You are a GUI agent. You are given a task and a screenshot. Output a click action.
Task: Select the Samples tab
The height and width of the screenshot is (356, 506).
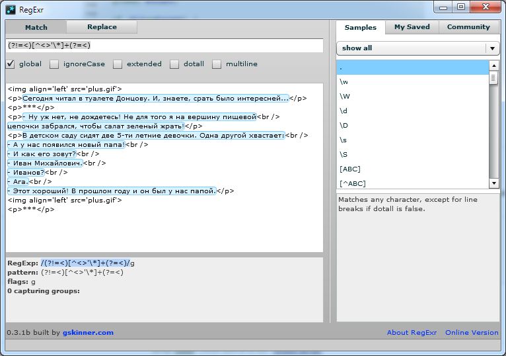pyautogui.click(x=361, y=28)
